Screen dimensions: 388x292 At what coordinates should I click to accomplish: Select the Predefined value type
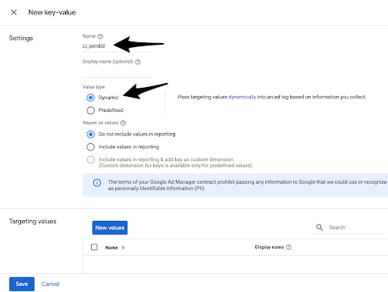91,110
